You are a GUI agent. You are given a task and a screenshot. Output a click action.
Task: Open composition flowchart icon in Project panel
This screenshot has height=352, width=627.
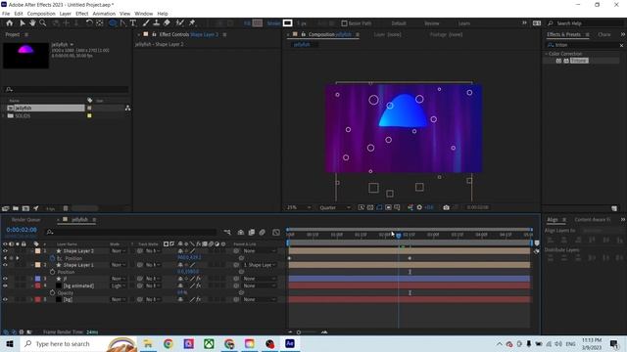pyautogui.click(x=127, y=109)
